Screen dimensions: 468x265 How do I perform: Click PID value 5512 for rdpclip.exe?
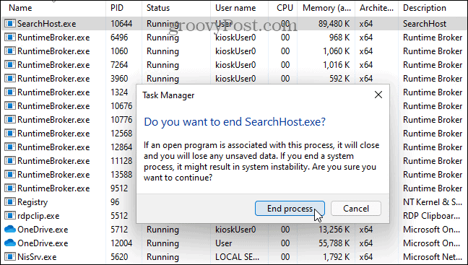119,216
